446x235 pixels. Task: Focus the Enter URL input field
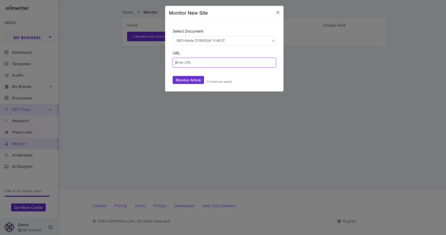tap(224, 63)
